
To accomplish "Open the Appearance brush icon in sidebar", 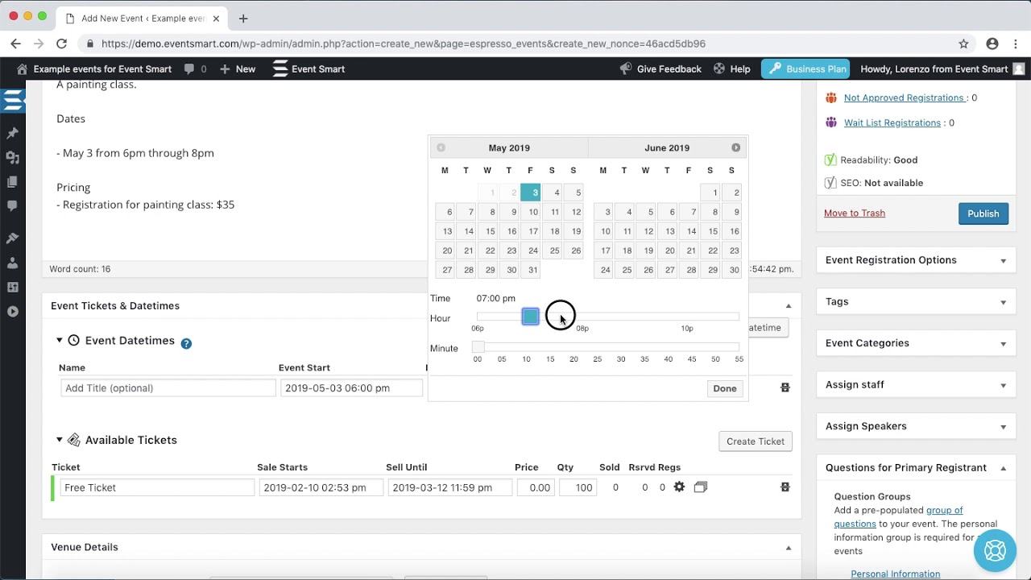I will click(x=12, y=238).
